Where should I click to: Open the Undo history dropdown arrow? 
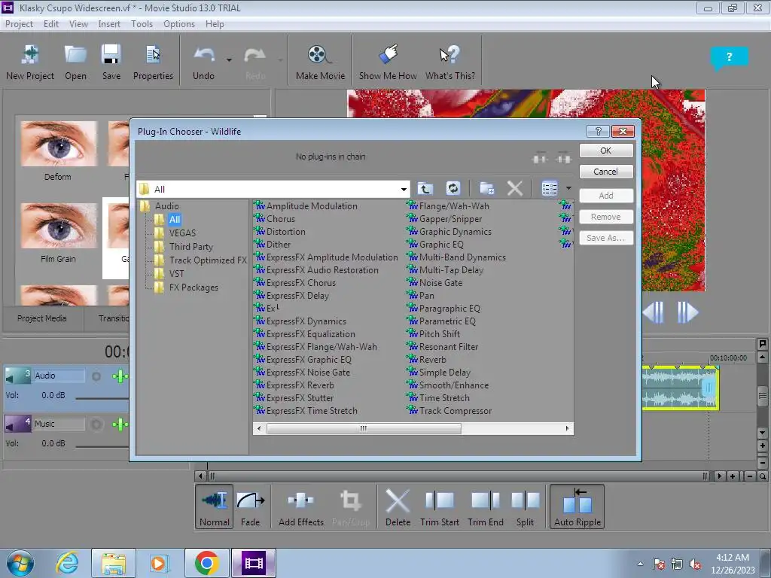click(x=229, y=60)
